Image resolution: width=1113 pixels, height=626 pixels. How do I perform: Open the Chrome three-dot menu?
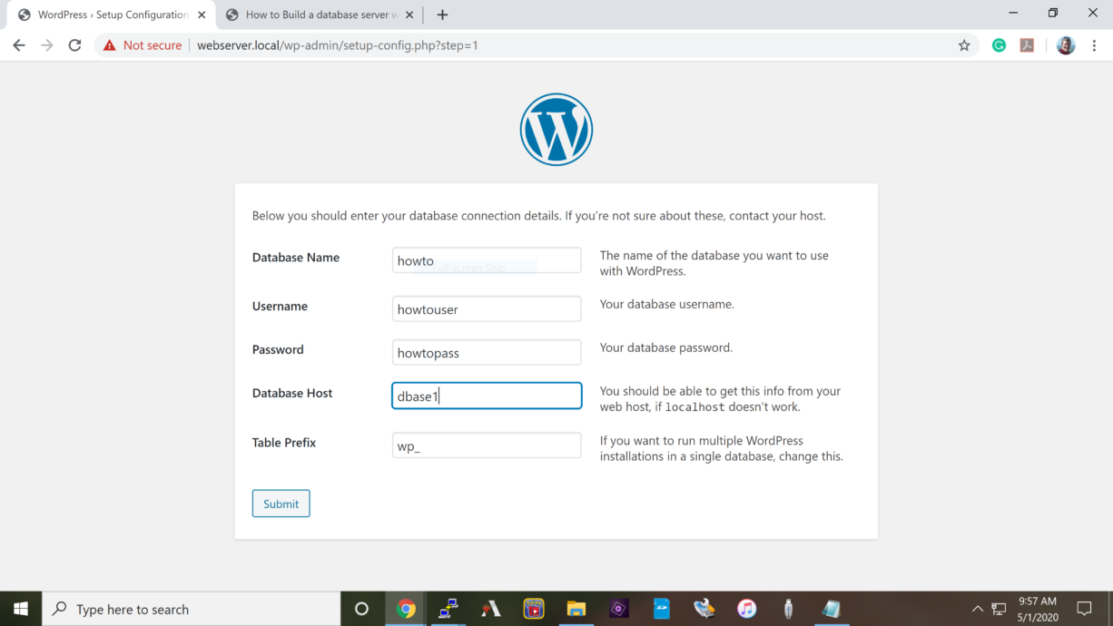(x=1093, y=44)
